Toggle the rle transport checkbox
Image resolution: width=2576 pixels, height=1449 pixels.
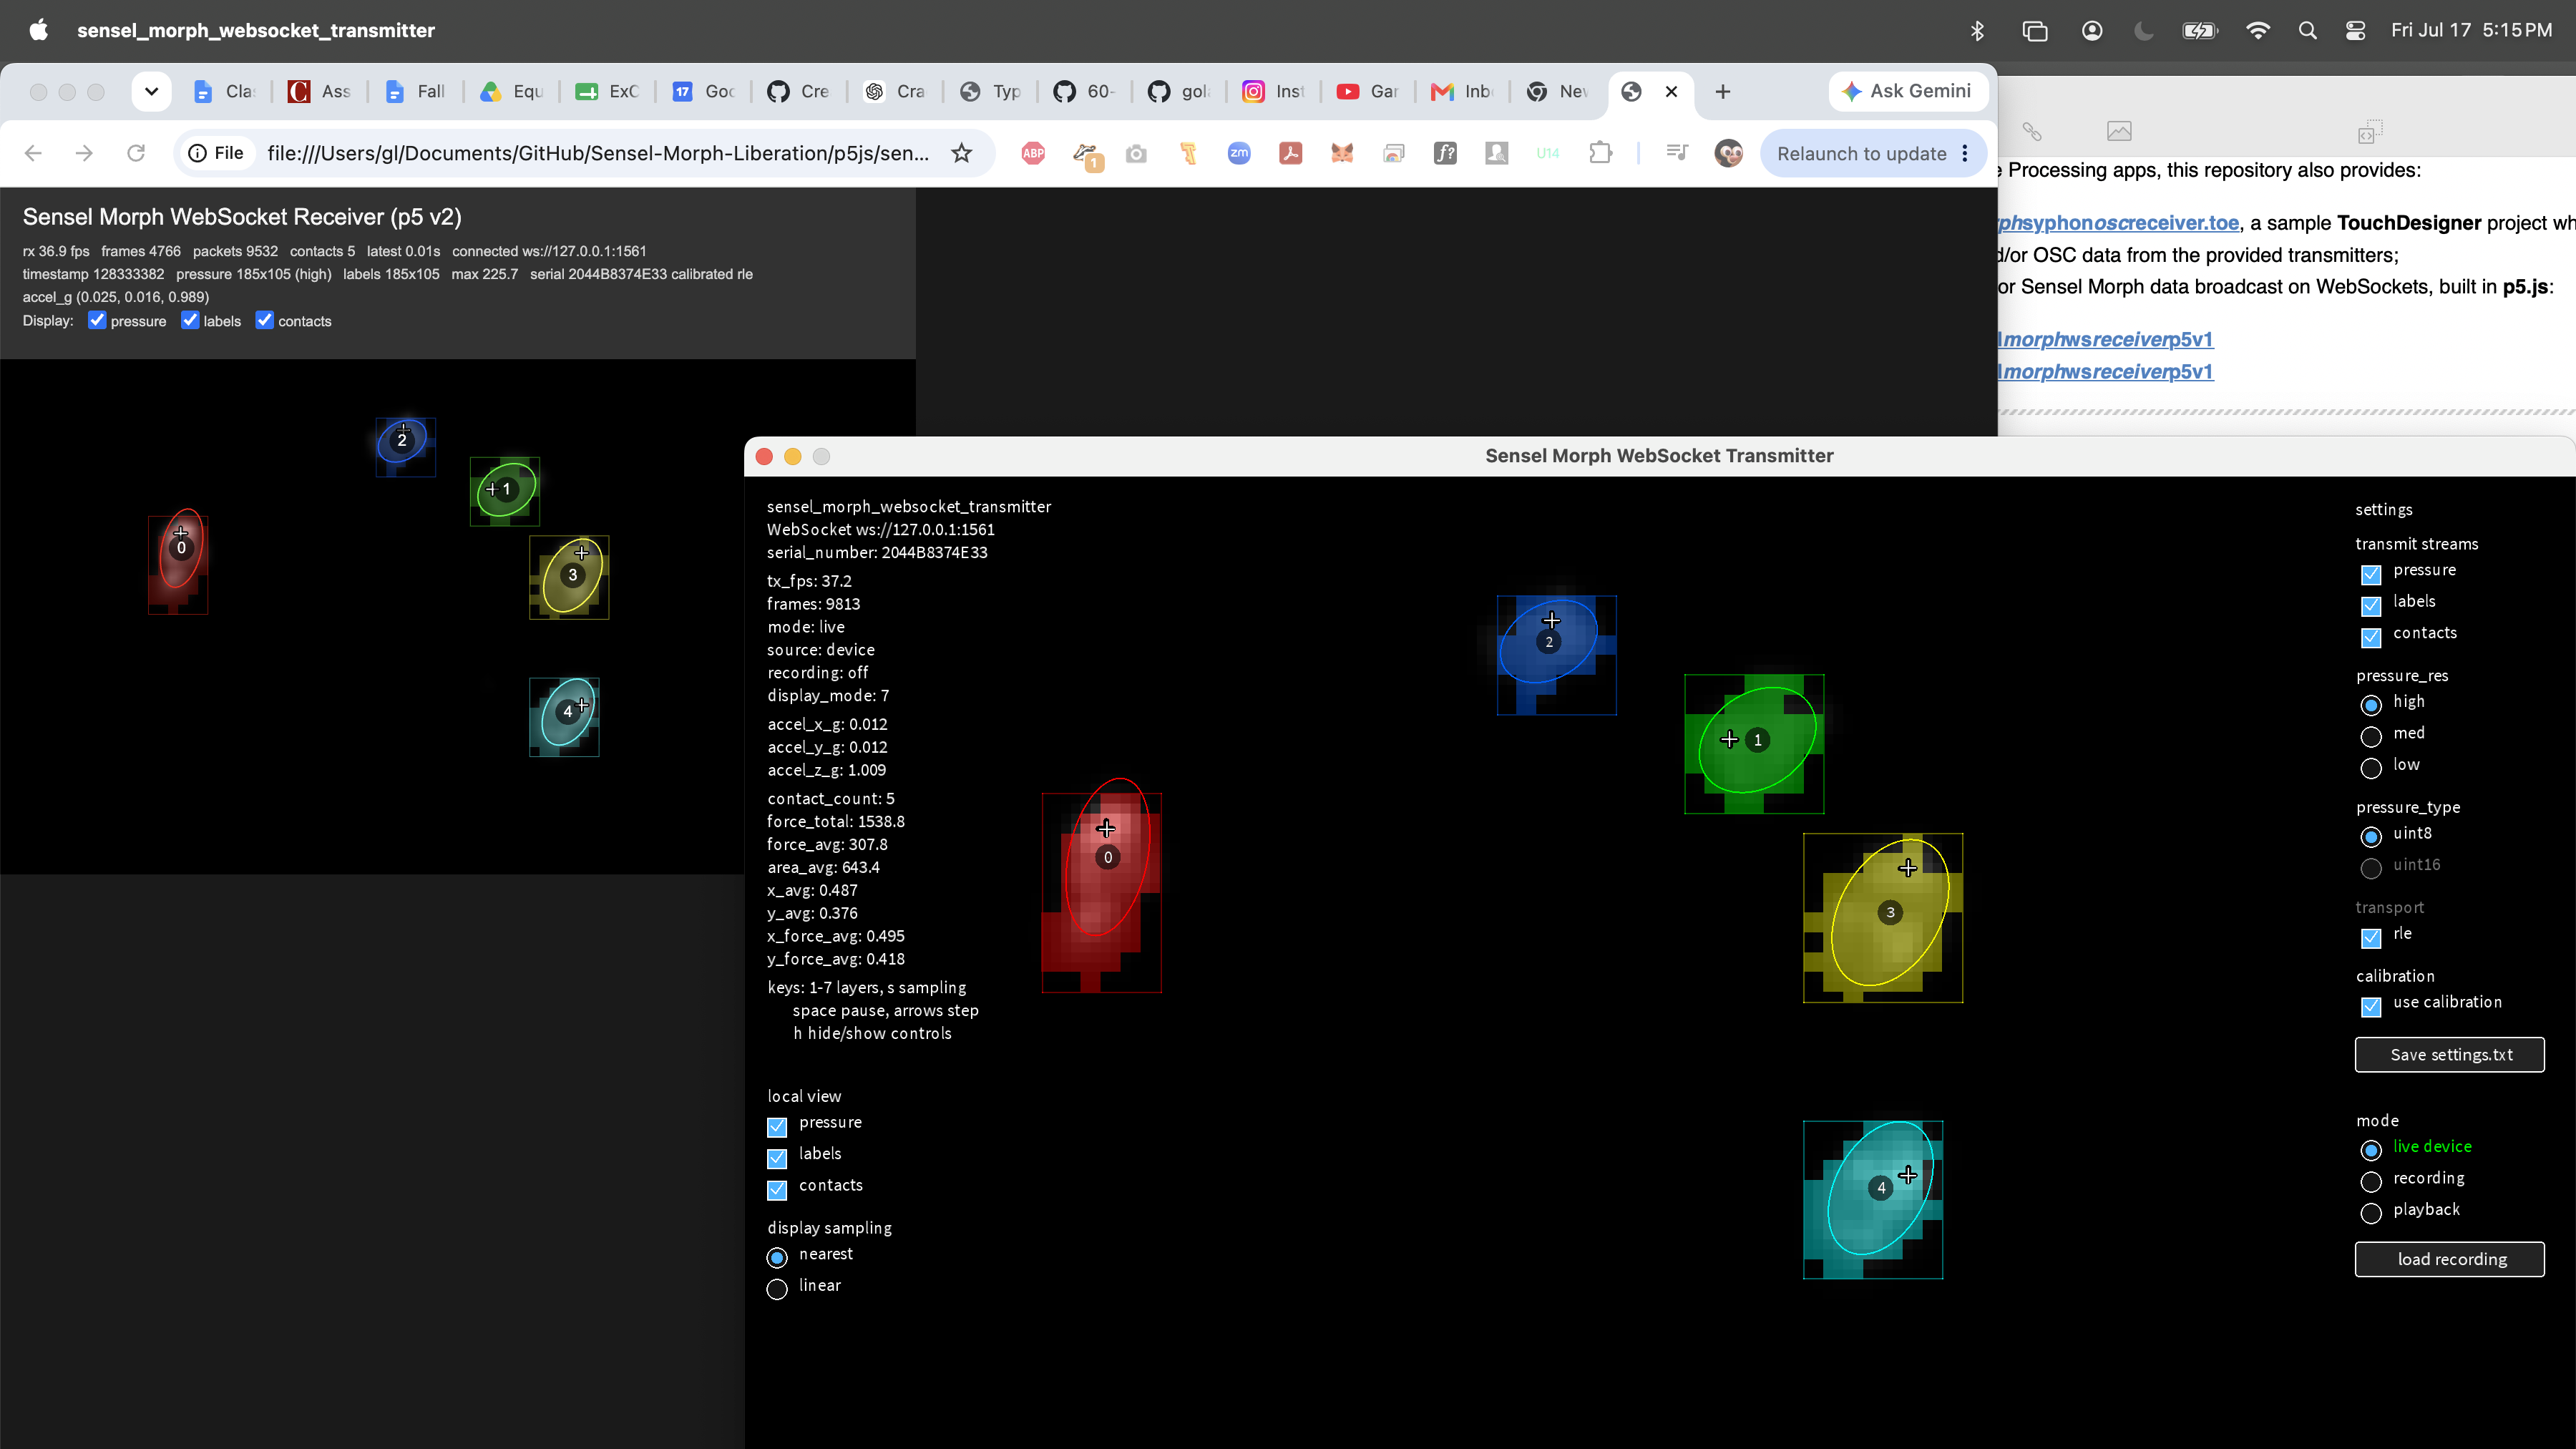pos(2371,938)
